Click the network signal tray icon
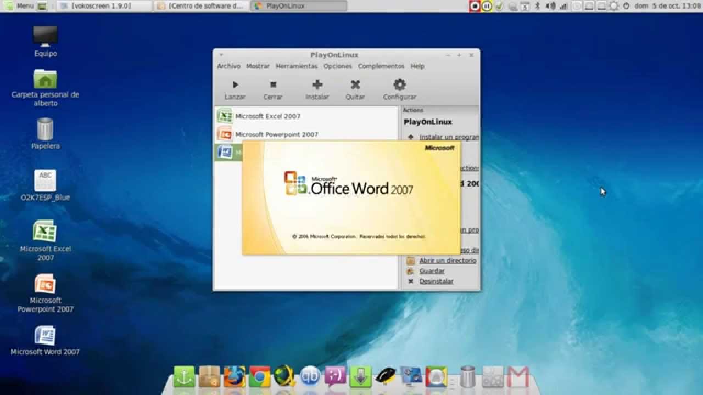The image size is (703, 395). coord(563,6)
